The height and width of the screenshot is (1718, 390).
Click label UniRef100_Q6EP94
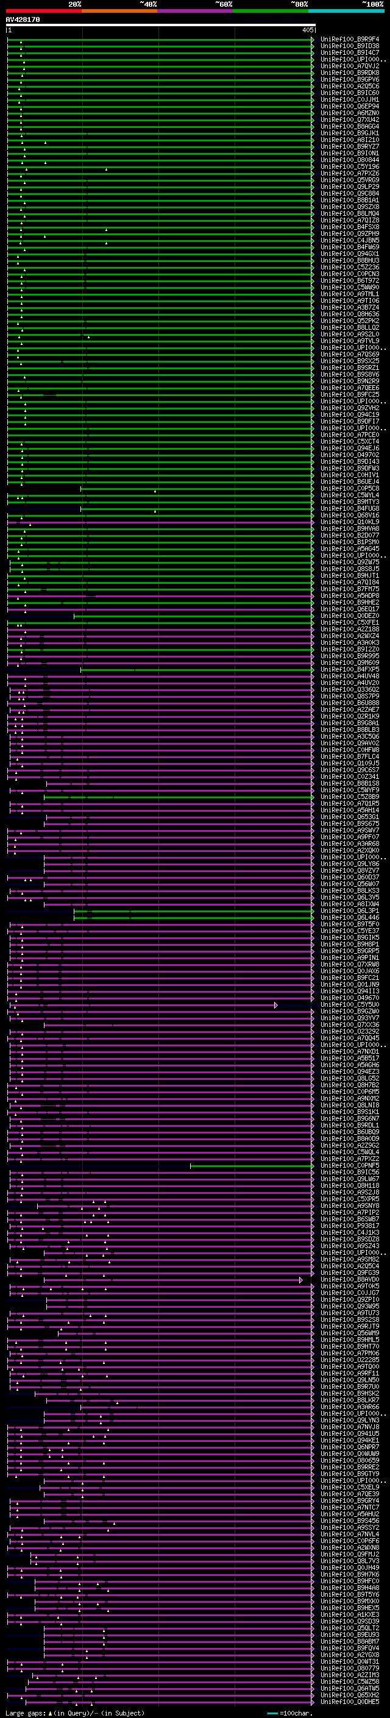pyautogui.click(x=350, y=107)
